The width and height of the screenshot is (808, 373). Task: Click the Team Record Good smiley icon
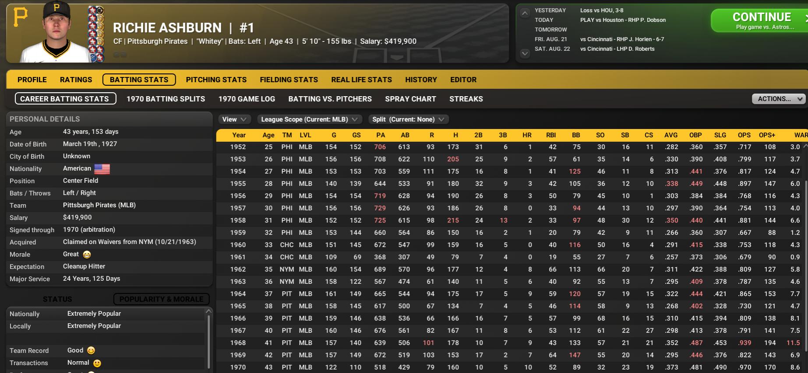(x=91, y=350)
